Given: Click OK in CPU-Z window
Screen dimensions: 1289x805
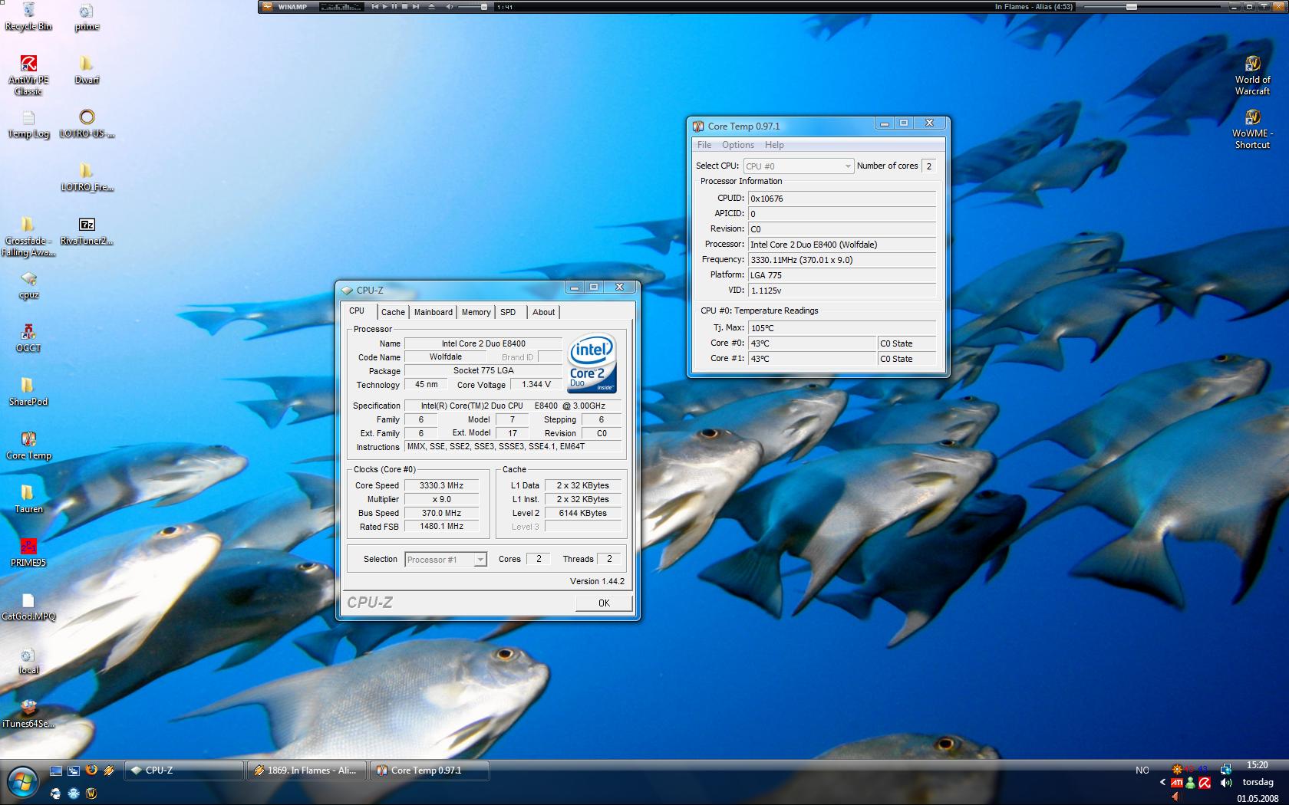Looking at the screenshot, I should (x=604, y=603).
